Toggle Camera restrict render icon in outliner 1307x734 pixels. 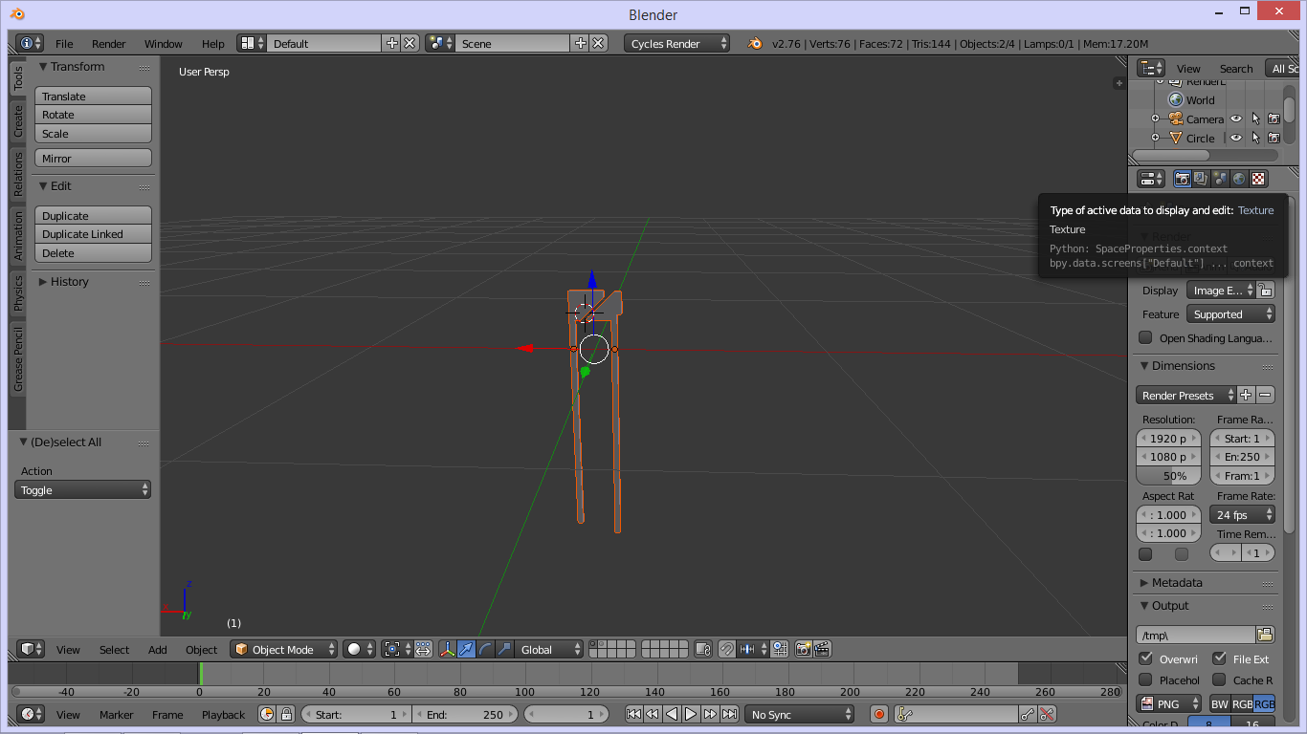(1274, 119)
